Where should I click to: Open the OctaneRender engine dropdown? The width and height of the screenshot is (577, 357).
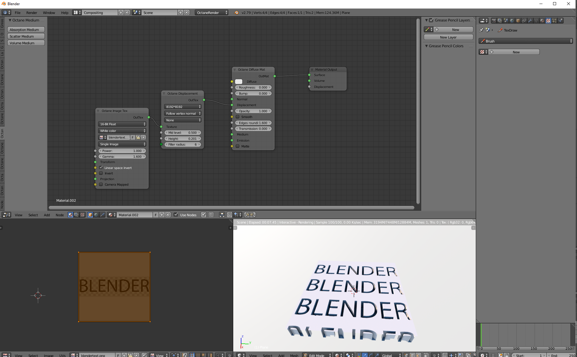[x=212, y=13]
